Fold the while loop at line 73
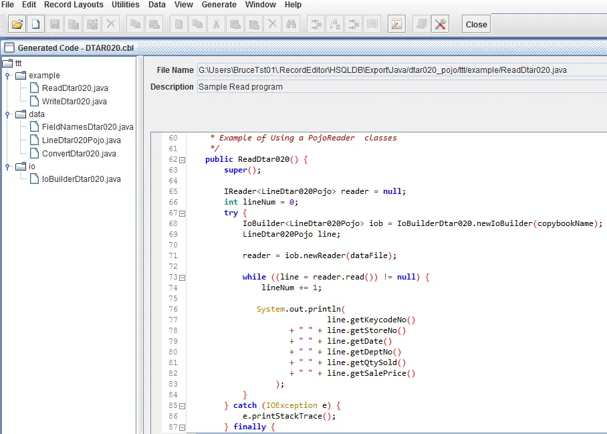The width and height of the screenshot is (607, 434). pos(183,278)
